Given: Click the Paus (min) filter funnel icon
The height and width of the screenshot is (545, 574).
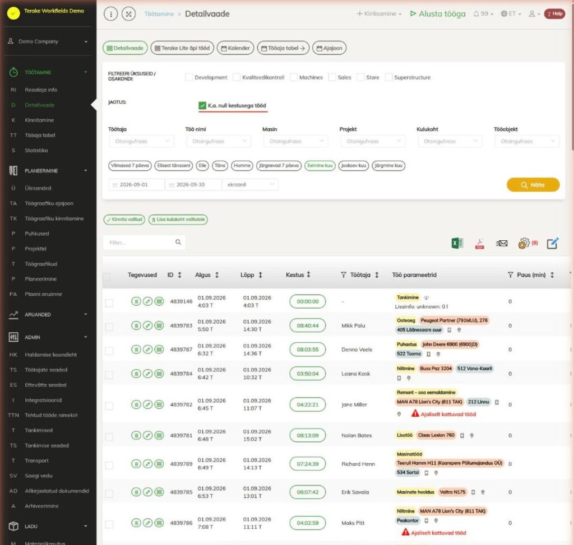Looking at the screenshot, I should click(x=510, y=274).
